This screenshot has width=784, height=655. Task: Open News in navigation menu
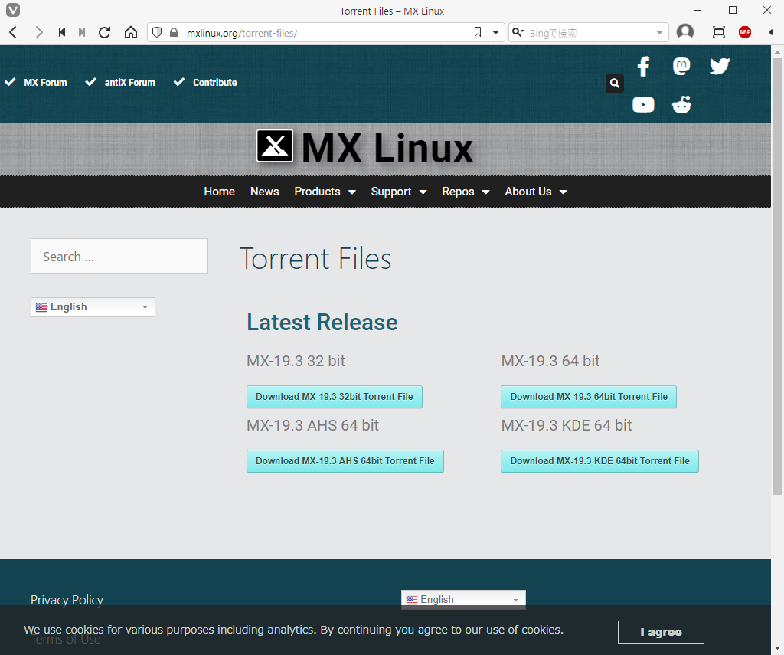(x=264, y=192)
